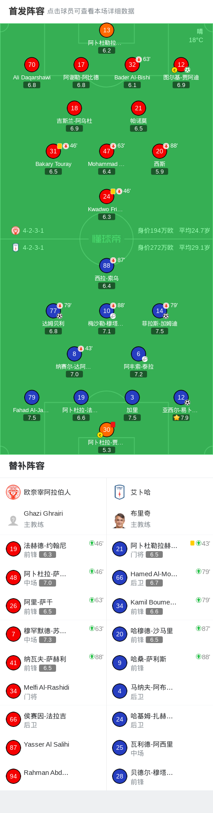Open blue number 79 Fahad Al-Ja player
The height and width of the screenshot is (813, 213).
point(31,397)
